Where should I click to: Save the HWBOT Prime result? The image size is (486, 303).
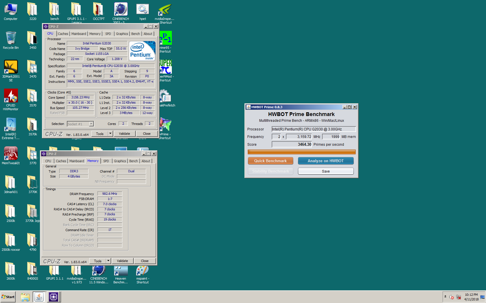coord(326,171)
